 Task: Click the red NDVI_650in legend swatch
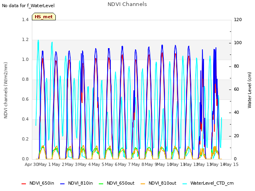click(24, 184)
